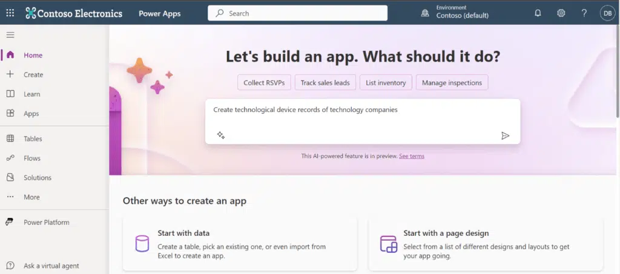Image resolution: width=620 pixels, height=274 pixels.
Task: Send the prompt with the arrow icon
Action: (x=505, y=135)
